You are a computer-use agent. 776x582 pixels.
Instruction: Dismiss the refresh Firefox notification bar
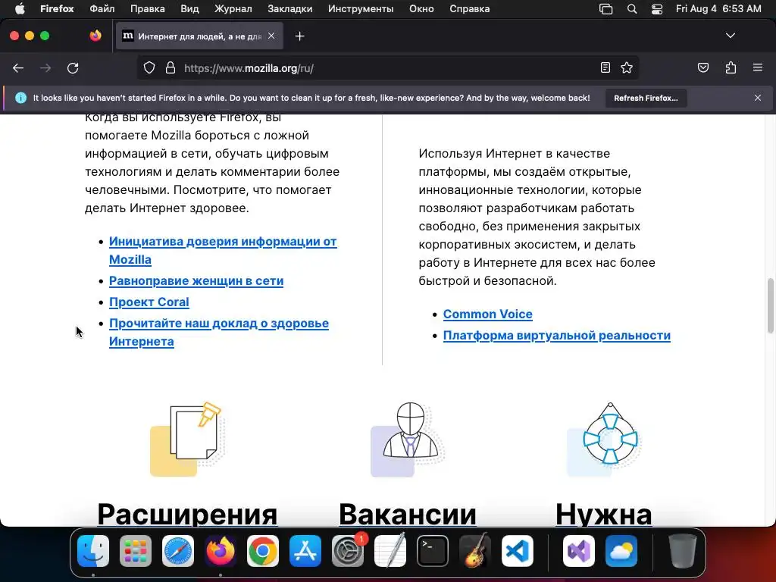pos(758,98)
